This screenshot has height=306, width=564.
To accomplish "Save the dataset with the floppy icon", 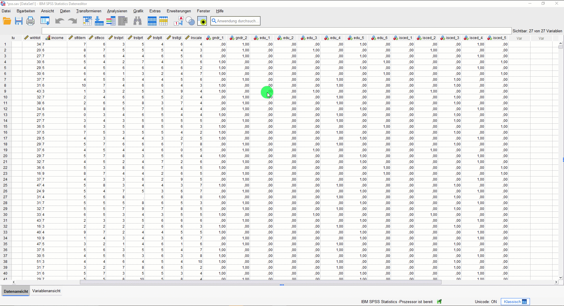I will (19, 21).
